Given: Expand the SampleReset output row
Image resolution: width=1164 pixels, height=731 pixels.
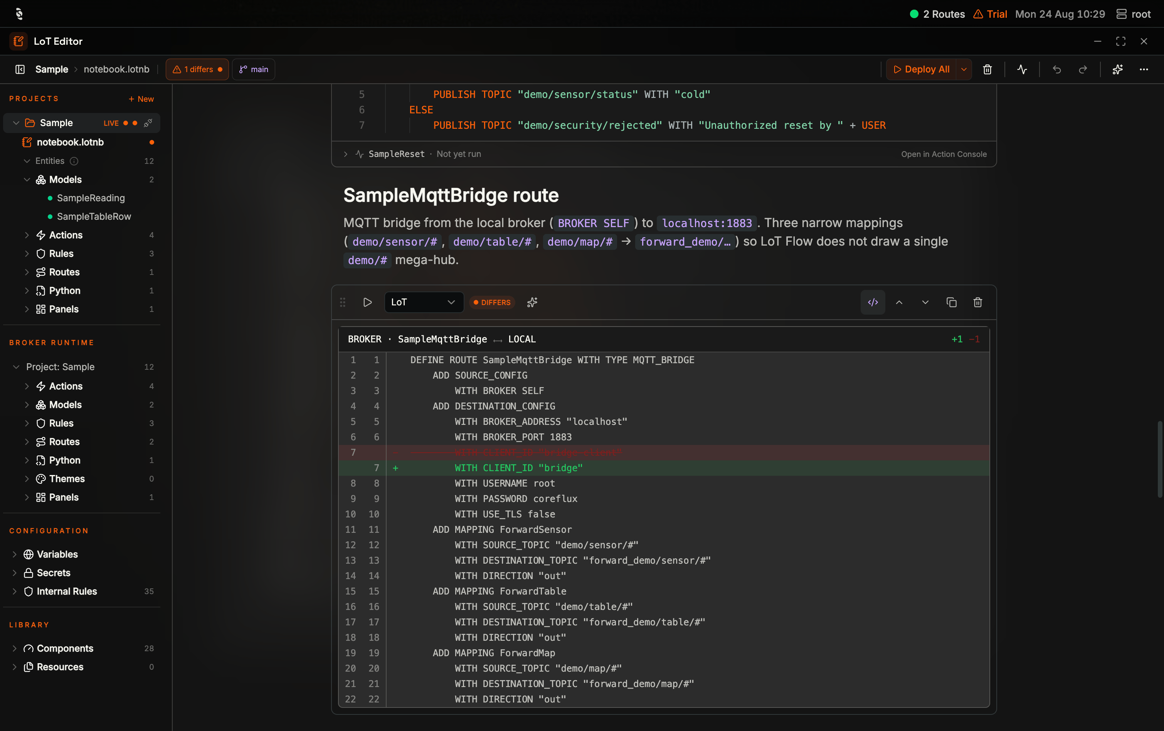Looking at the screenshot, I should (345, 154).
